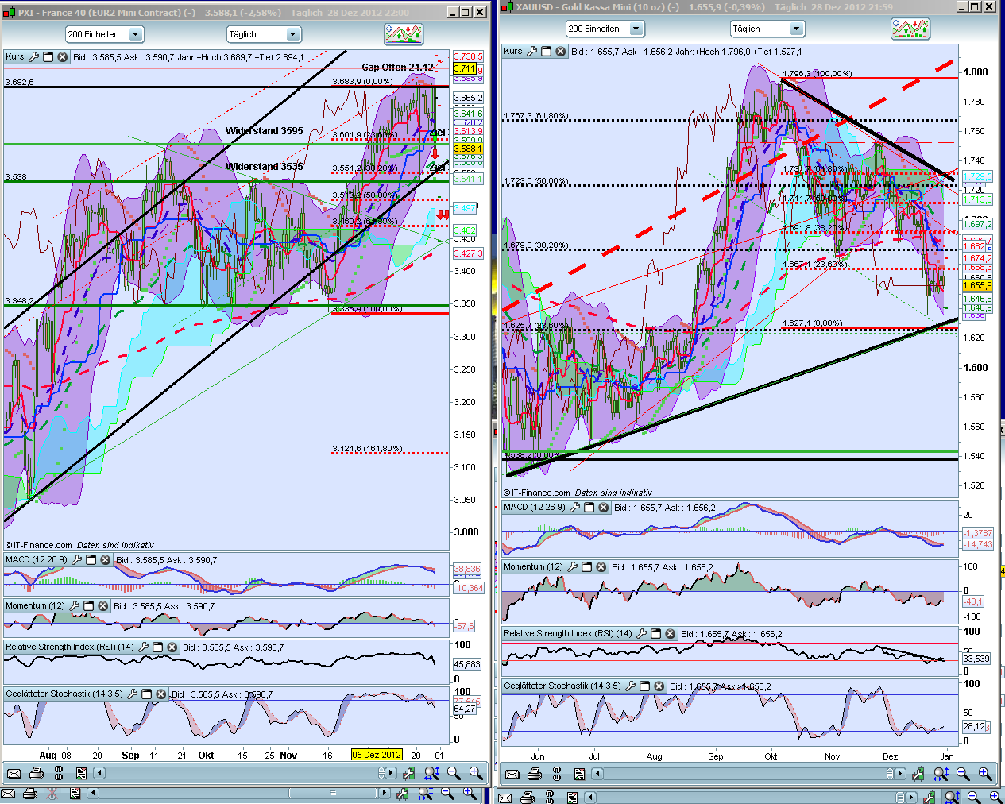Open Momentum settings wrench in PXI chart

pos(74,606)
